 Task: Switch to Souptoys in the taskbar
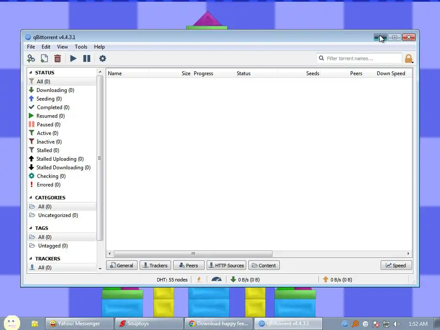point(149,324)
